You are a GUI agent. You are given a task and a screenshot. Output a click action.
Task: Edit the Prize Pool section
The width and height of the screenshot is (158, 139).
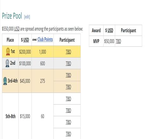point(27,17)
